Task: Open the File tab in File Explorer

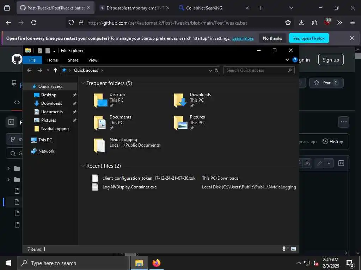Action: coord(32,60)
